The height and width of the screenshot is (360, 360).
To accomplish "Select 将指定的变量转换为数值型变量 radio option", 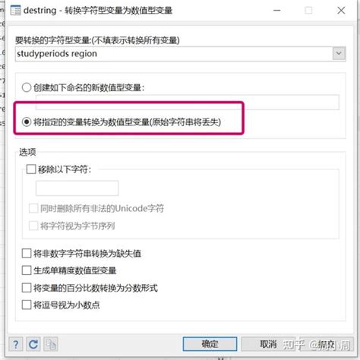I will (x=27, y=122).
